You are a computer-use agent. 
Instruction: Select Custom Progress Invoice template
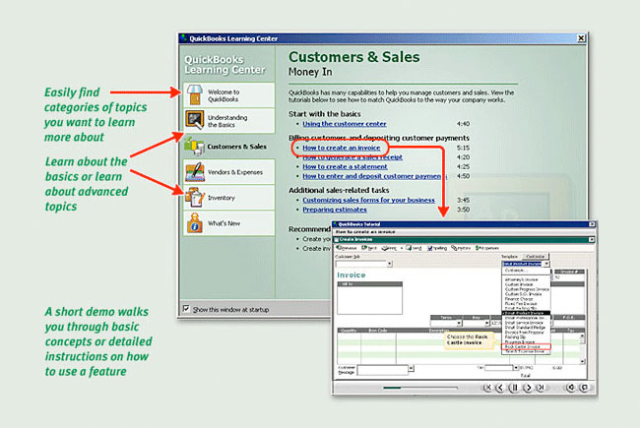(527, 289)
